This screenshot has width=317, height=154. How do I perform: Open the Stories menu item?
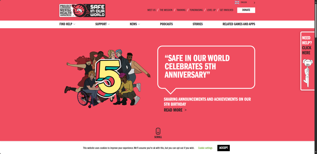pyautogui.click(x=198, y=24)
